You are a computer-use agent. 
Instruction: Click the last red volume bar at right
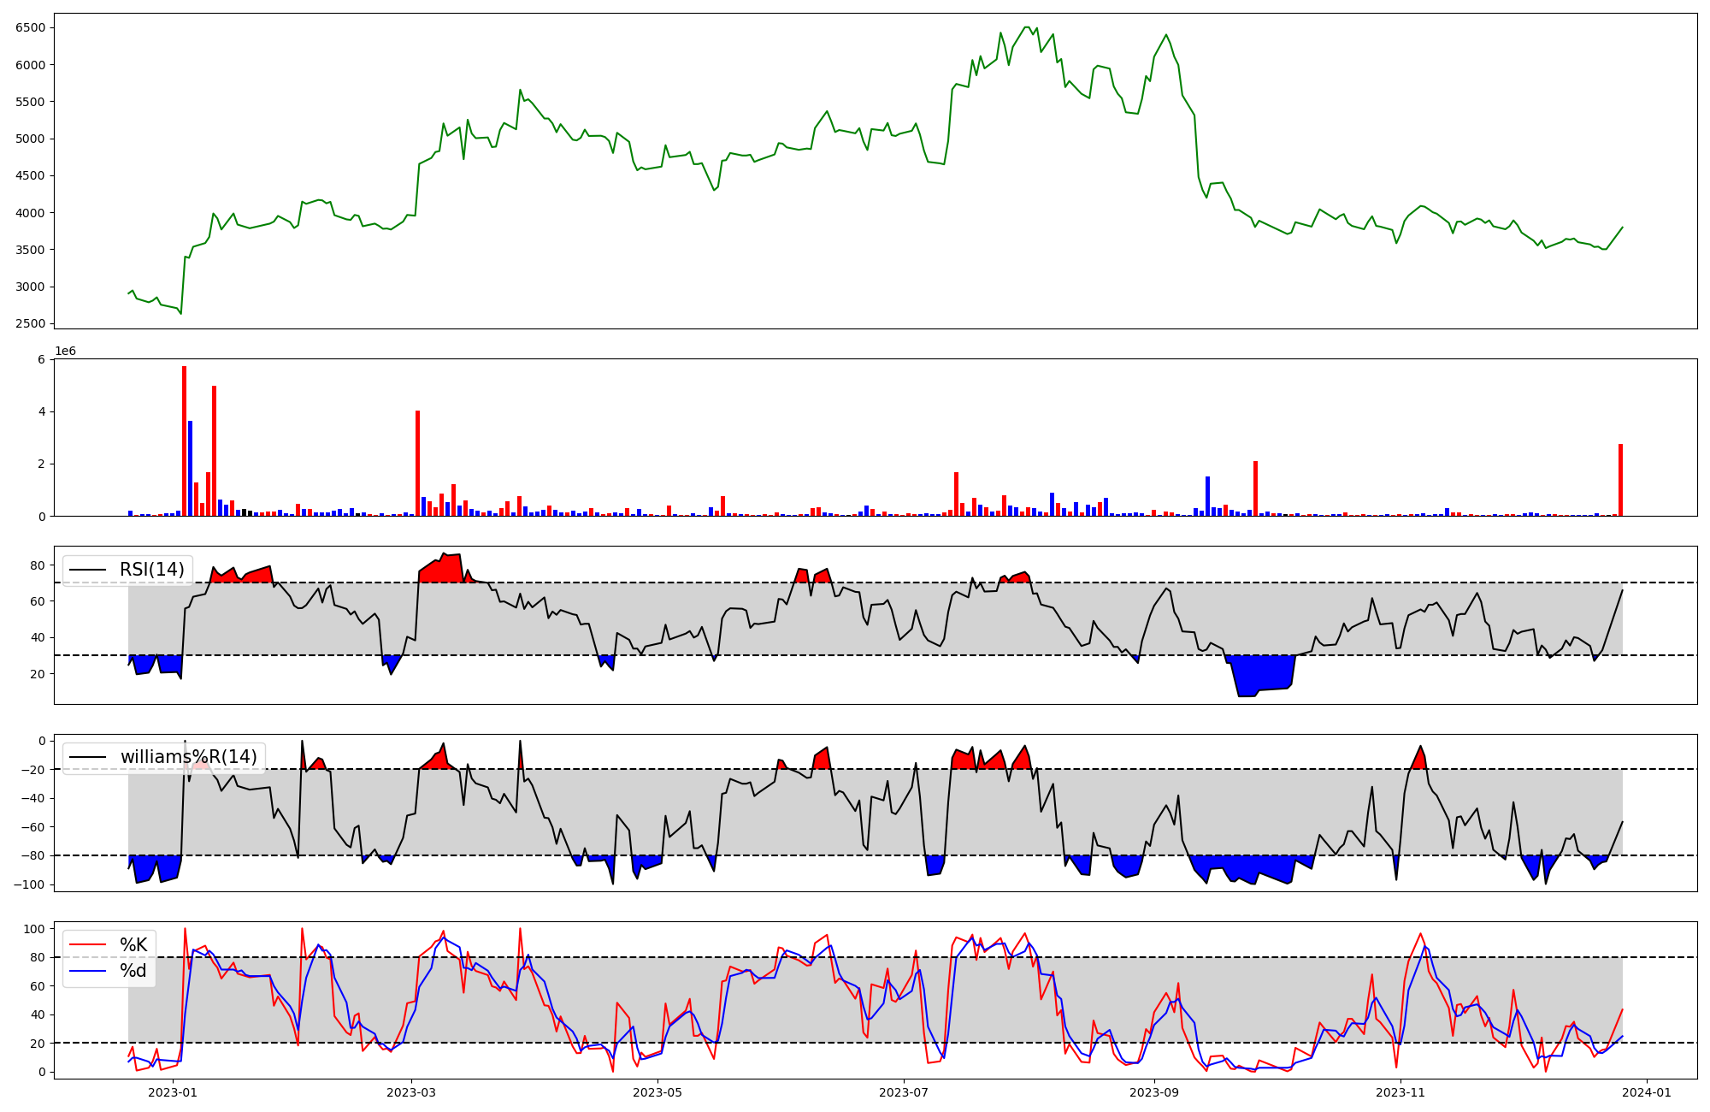(x=1620, y=480)
